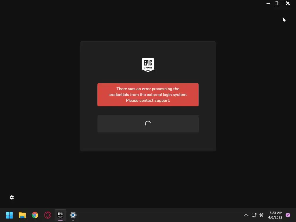This screenshot has width=296, height=222.
Task: Minimize the Epic Games Launcher window
Action: 268,3
